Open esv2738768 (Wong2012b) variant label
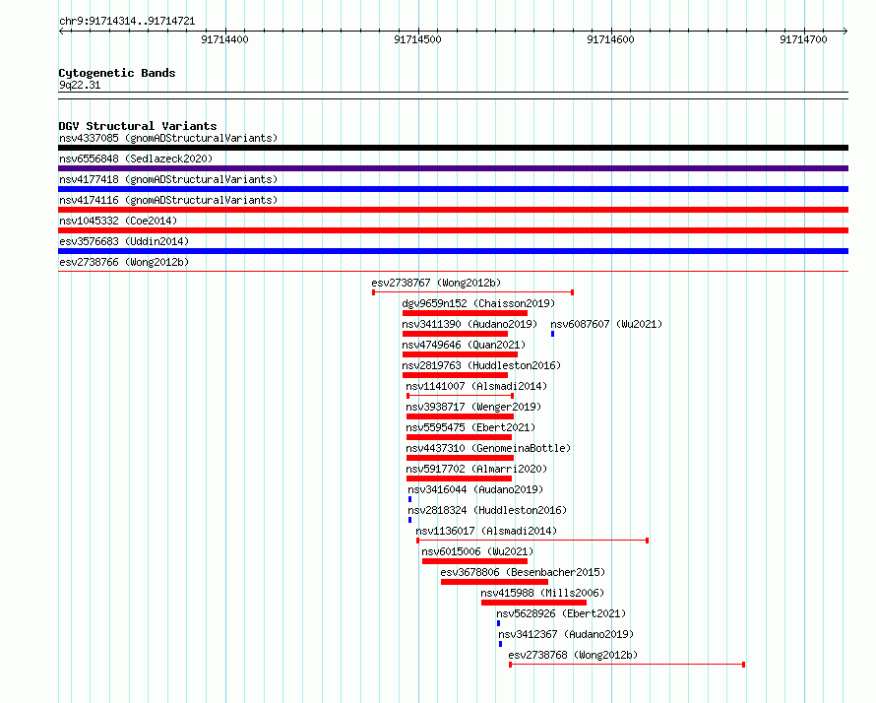876x703 pixels. click(573, 655)
